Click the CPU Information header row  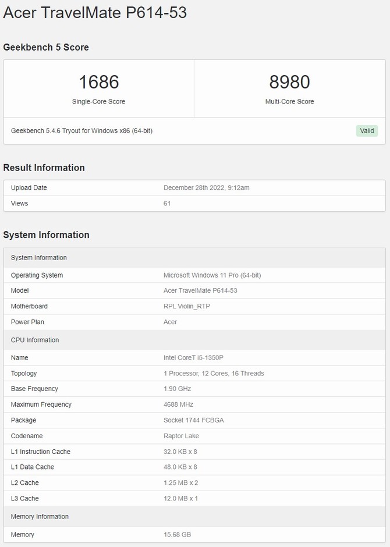pyautogui.click(x=194, y=340)
